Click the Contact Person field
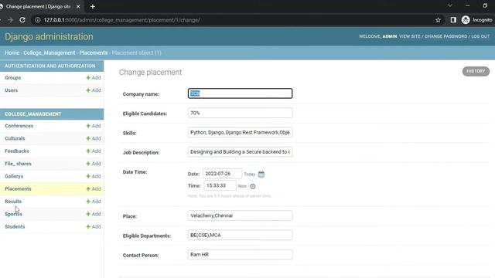Image resolution: width=495 pixels, height=278 pixels. 240,255
